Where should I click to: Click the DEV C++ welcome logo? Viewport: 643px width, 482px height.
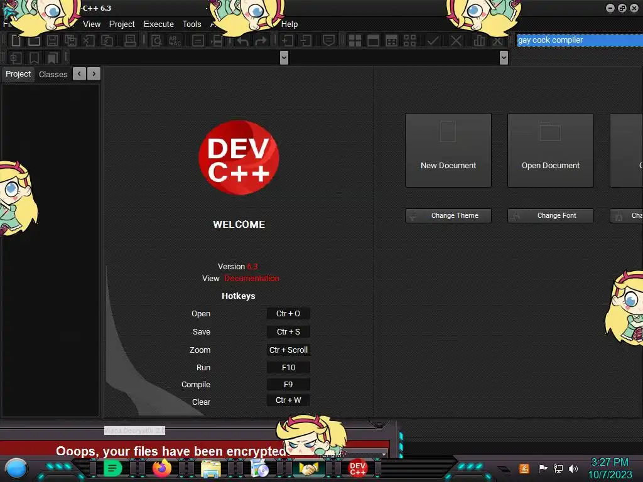coord(239,158)
